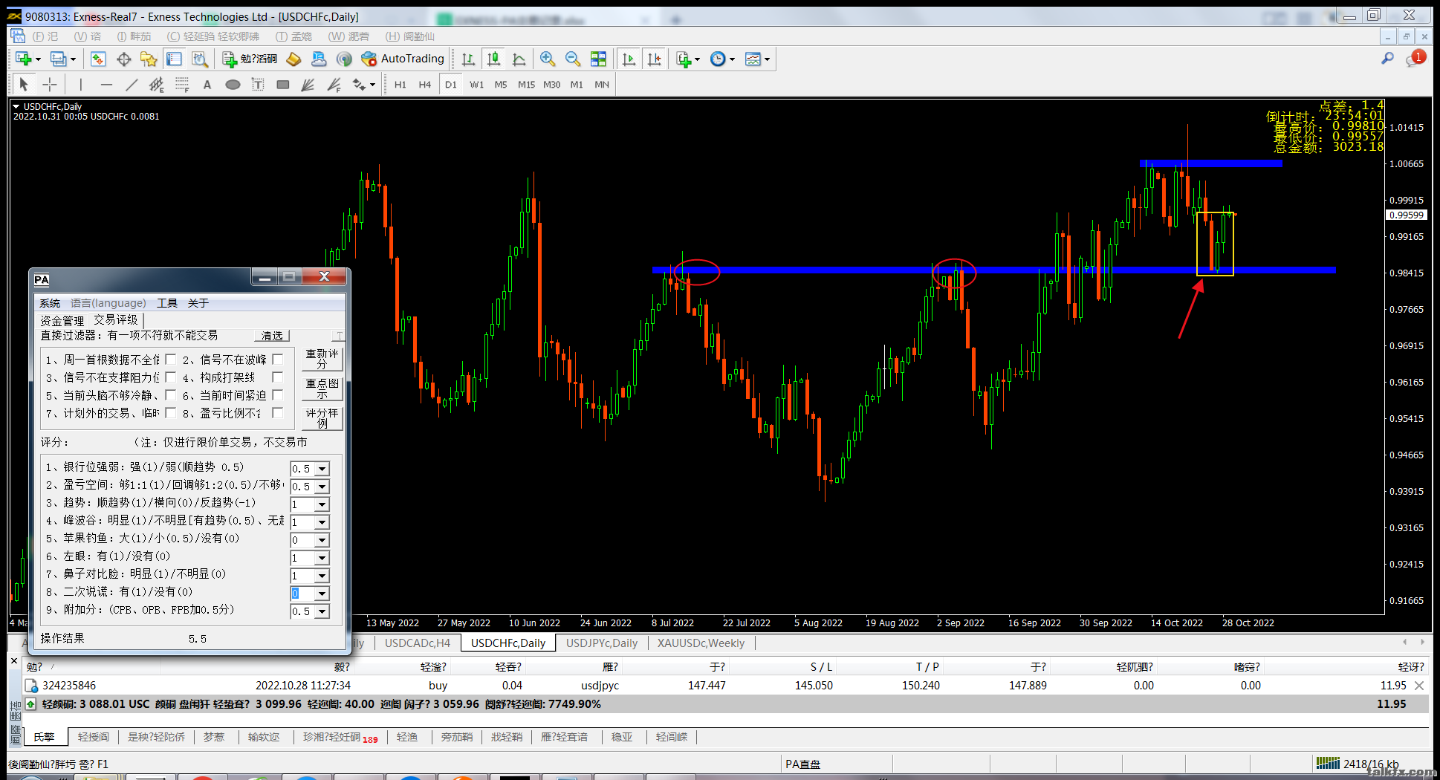Check filter 7 unplanned trade checkbox
This screenshot has width=1440, height=780.
pos(171,413)
